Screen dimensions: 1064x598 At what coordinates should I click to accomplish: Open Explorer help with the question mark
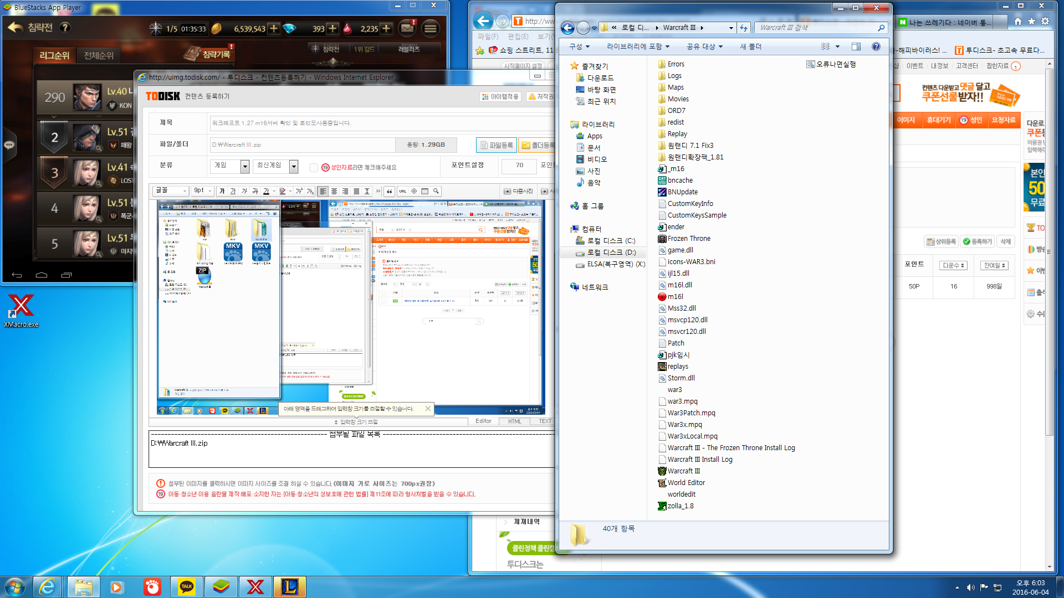pyautogui.click(x=876, y=47)
